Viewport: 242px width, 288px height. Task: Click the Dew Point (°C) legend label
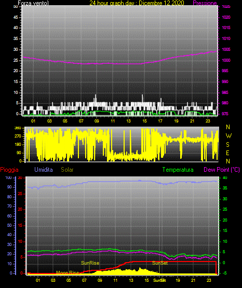[222, 170]
